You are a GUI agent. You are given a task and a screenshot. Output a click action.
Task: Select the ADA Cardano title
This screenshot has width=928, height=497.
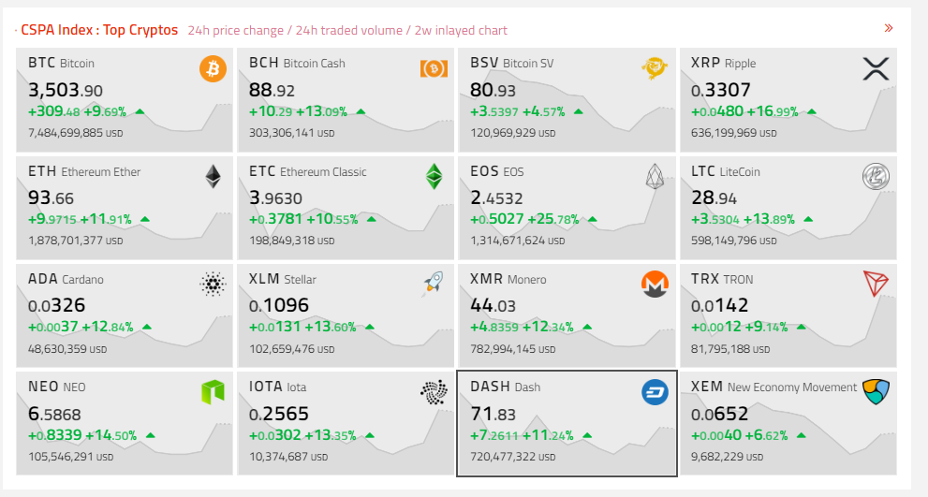click(66, 279)
